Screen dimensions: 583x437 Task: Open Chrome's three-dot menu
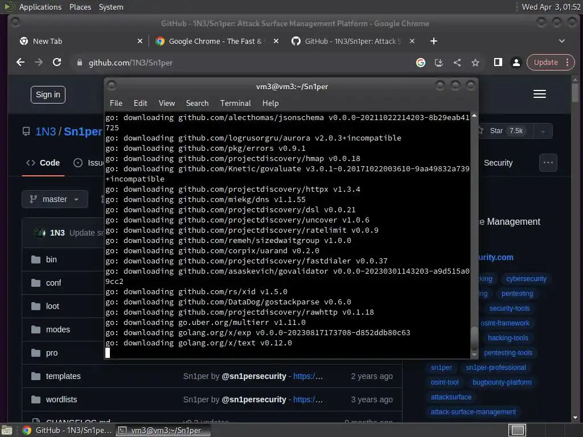[568, 63]
